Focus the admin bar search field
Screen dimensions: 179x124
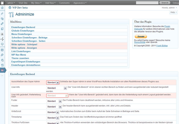[x=147, y=3]
